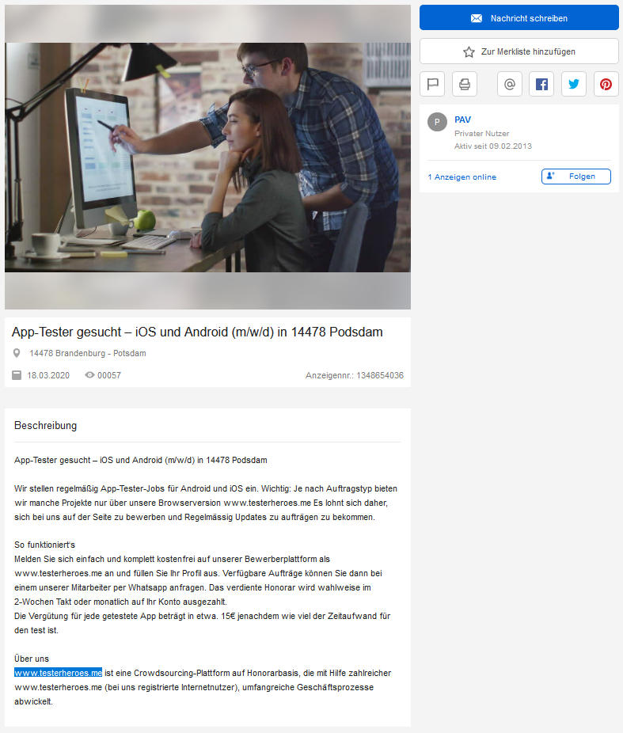Image resolution: width=623 pixels, height=733 pixels.
Task: Click the date 18.03.2020
Action: click(48, 375)
